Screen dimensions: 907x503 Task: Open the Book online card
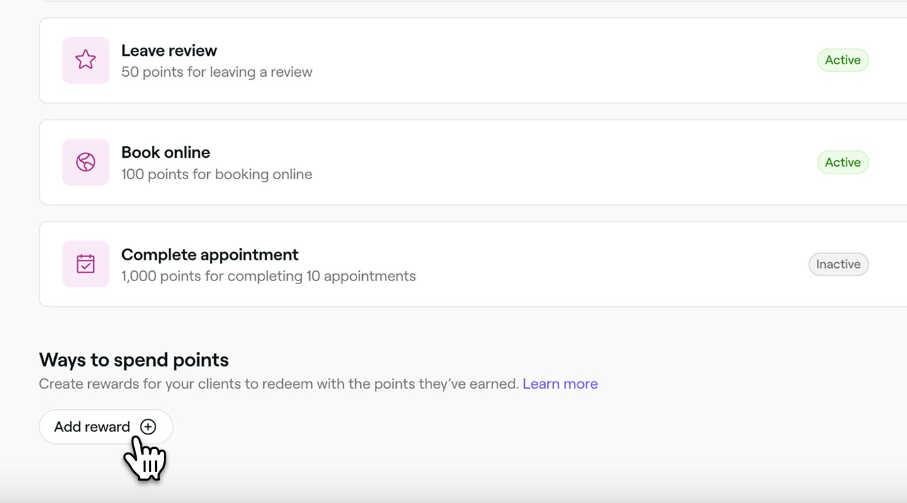[473, 162]
